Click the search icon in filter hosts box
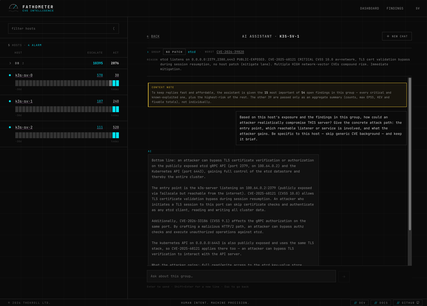This screenshot has height=306, width=427. (114, 29)
